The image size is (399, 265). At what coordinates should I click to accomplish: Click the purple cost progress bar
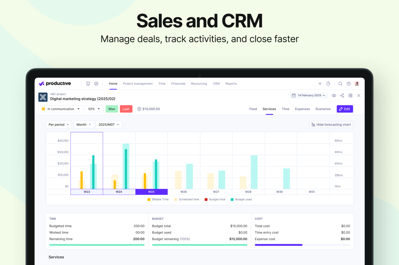[278, 245]
